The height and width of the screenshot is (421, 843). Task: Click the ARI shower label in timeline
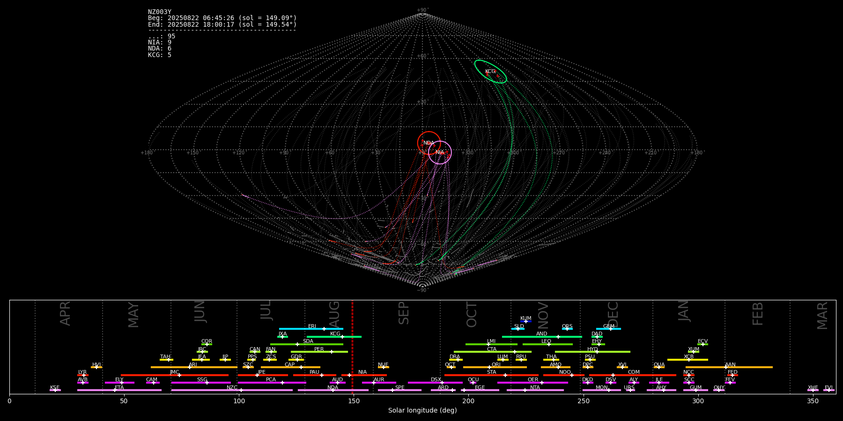pyautogui.click(x=193, y=365)
